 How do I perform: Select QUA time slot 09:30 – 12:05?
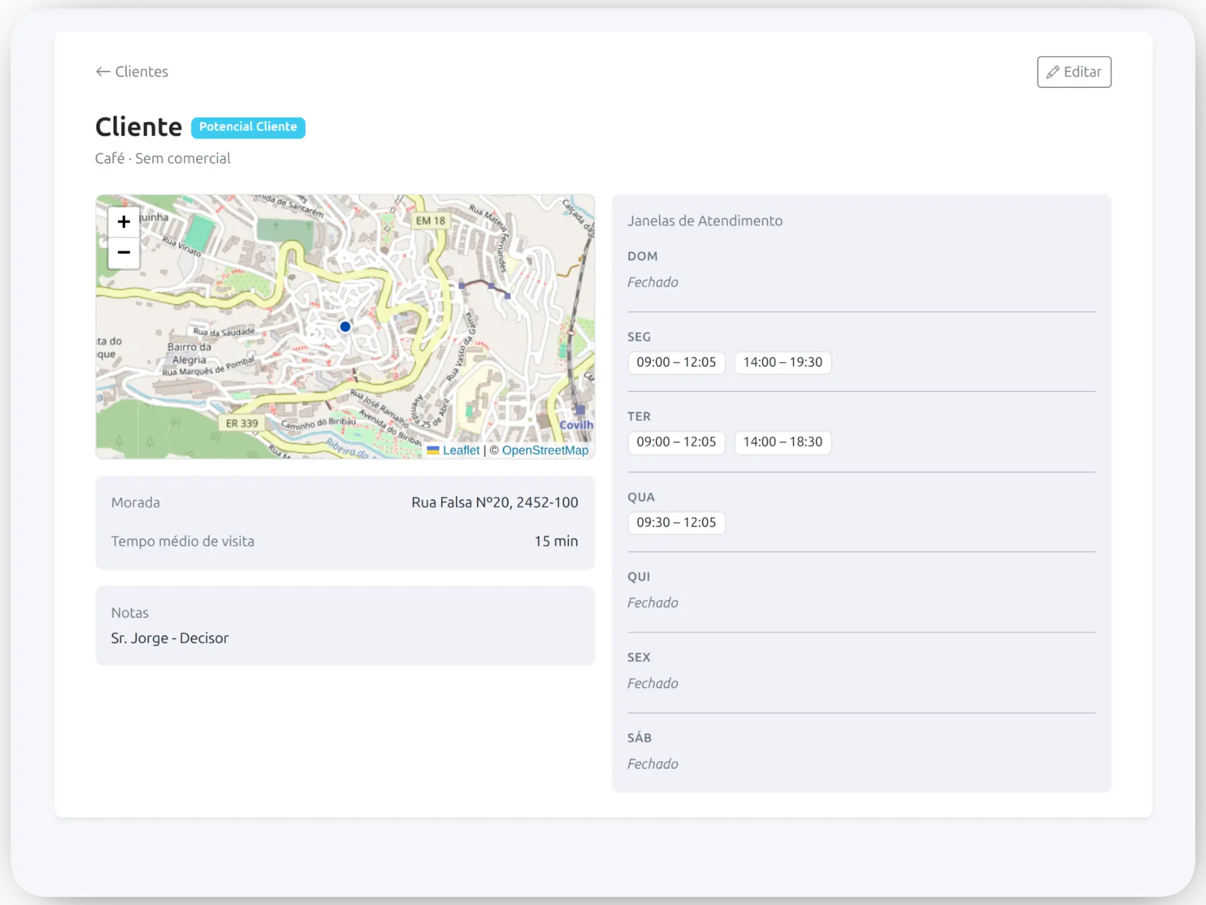coord(676,522)
